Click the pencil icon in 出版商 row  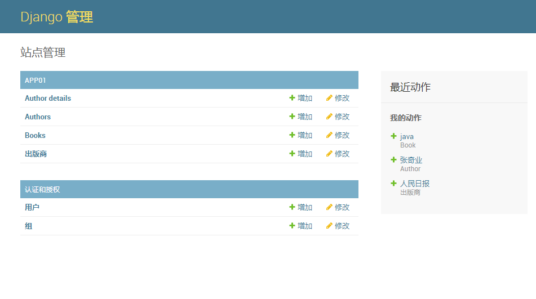329,154
